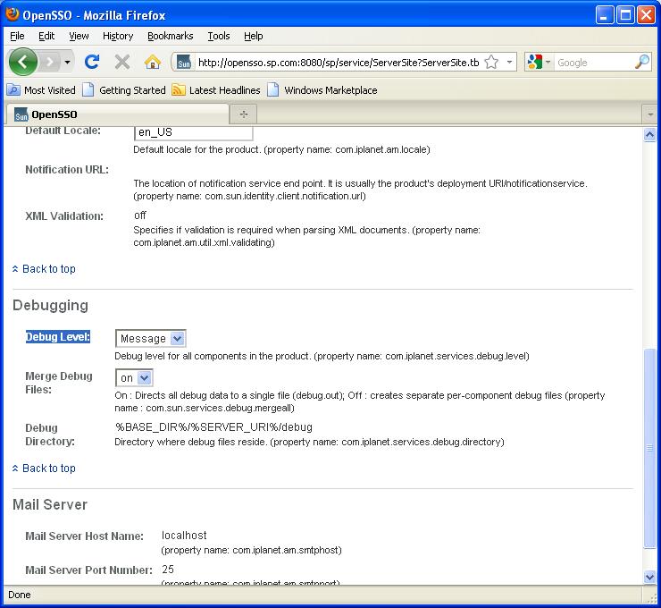Image resolution: width=661 pixels, height=608 pixels.
Task: Go to the Home page icon
Action: coord(152,62)
